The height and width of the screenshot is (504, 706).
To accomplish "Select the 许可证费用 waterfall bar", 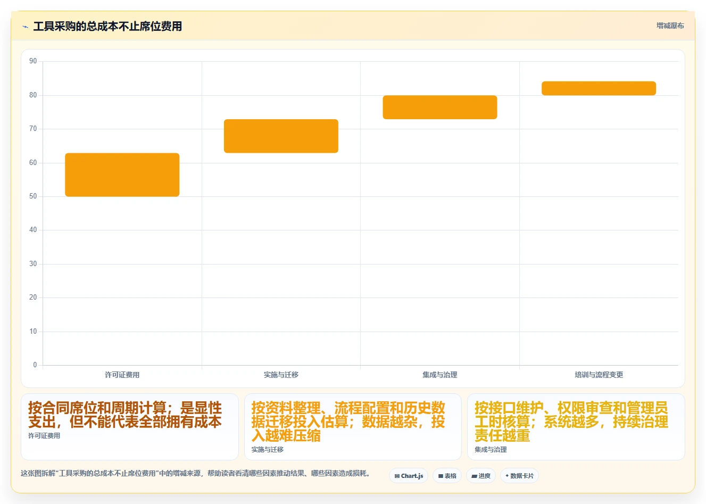I will point(122,175).
